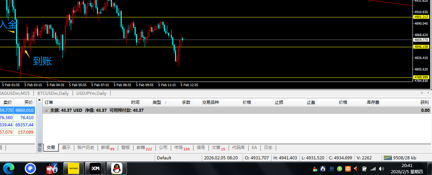Launch the XM terminal from the taskbar
This screenshot has width=432, height=175.
pos(95,168)
